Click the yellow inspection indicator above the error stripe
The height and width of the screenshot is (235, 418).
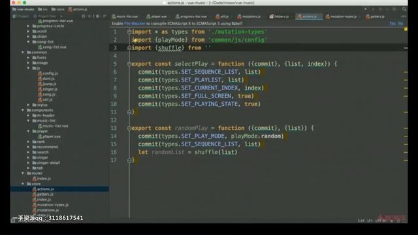pos(406,29)
